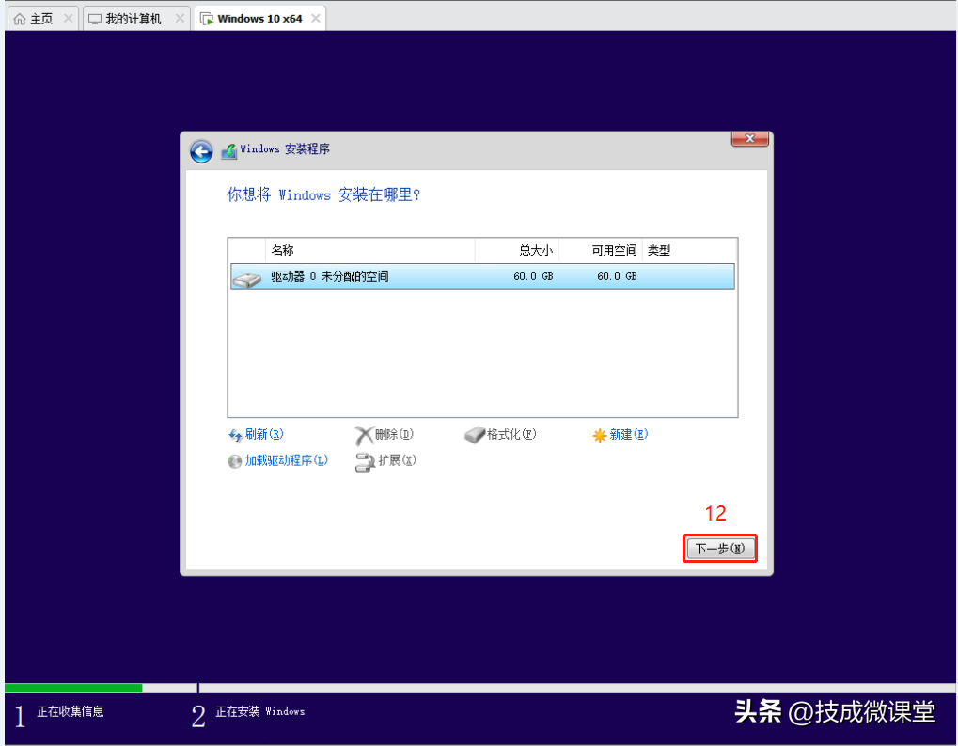Click the 删除(D) delete link
The width and height of the screenshot is (958, 746).
pyautogui.click(x=394, y=434)
